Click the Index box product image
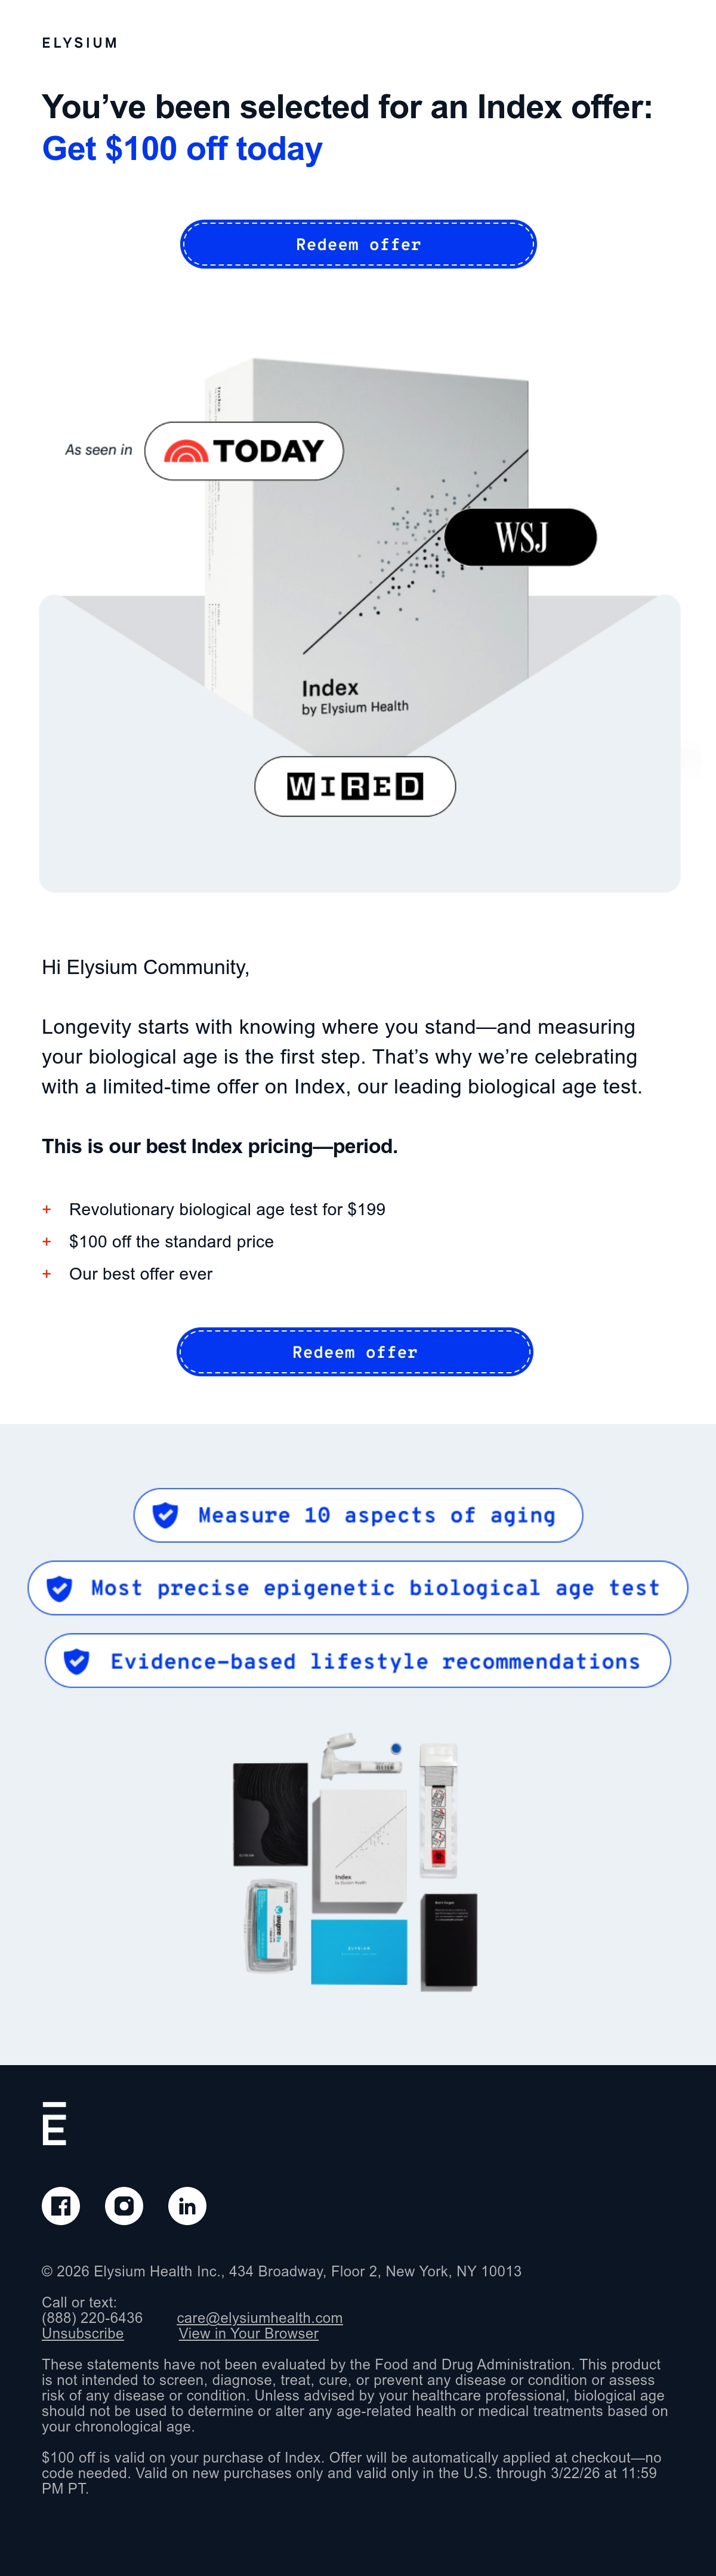 tap(368, 555)
